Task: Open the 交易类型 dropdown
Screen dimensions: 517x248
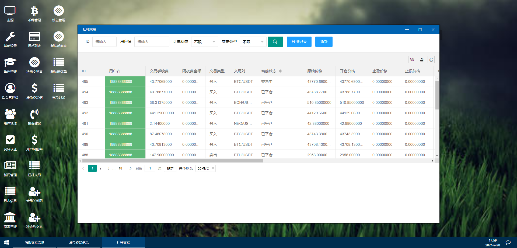Action: (x=253, y=42)
